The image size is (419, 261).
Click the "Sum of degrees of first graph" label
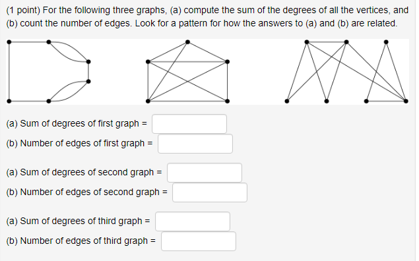coord(80,123)
